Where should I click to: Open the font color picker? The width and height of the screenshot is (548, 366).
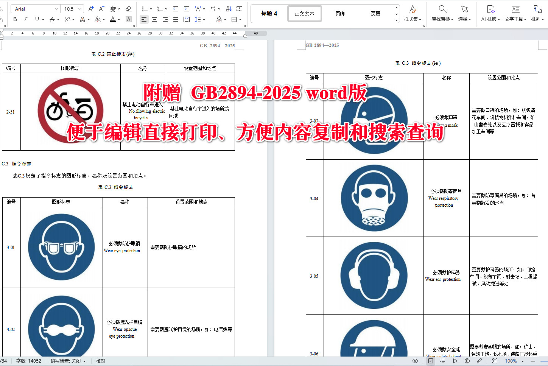[113, 19]
